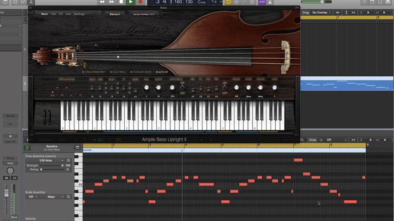Viewport: 394px width, 221px height.
Task: Click the Bnce bounce button
Action: pos(14,217)
